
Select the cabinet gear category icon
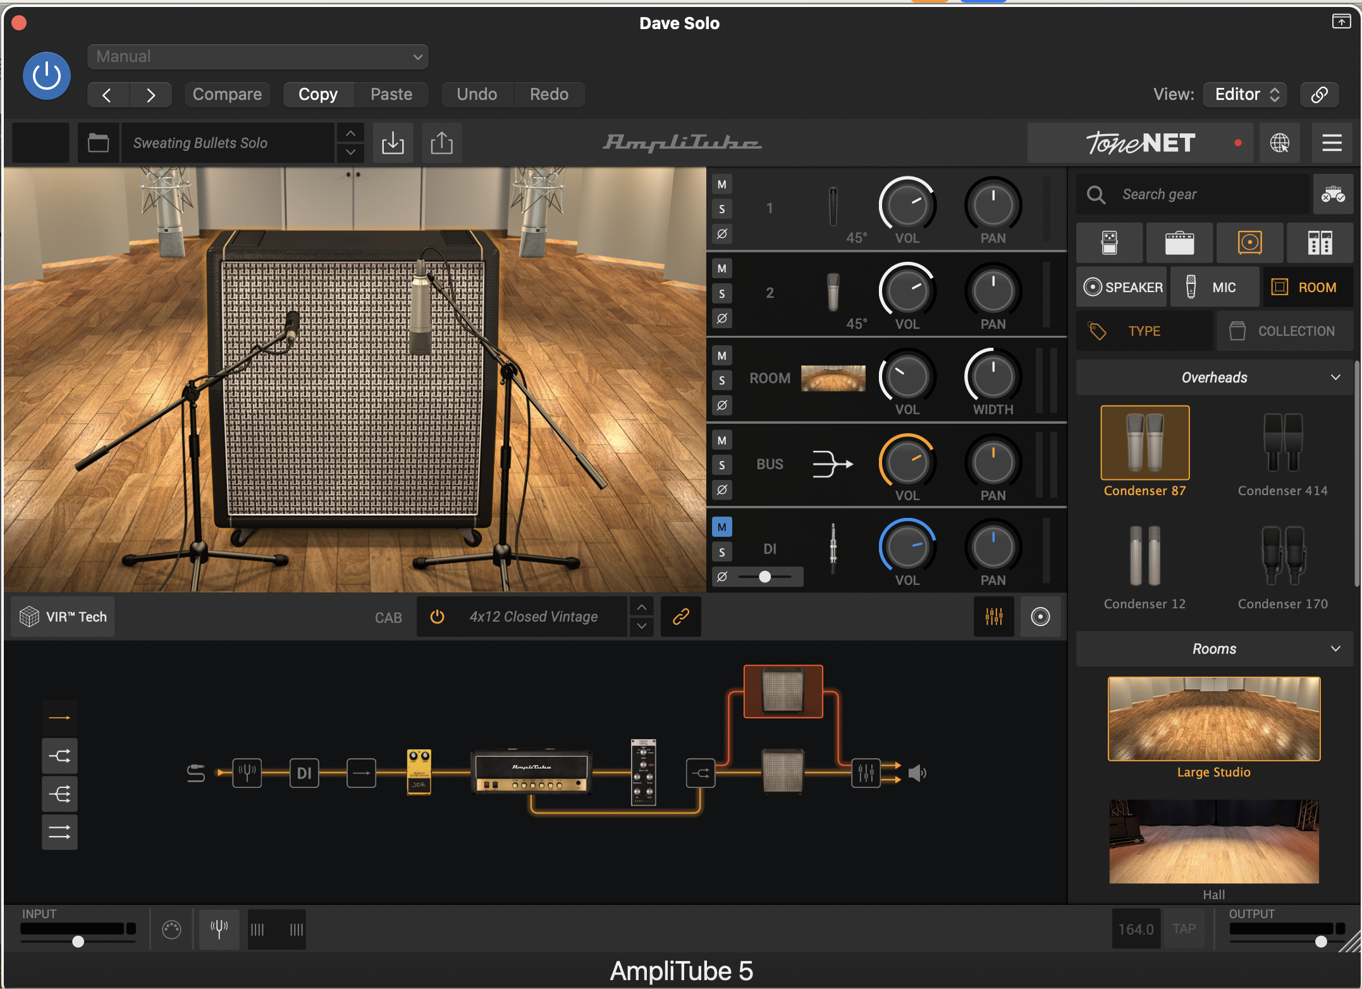(x=1249, y=243)
